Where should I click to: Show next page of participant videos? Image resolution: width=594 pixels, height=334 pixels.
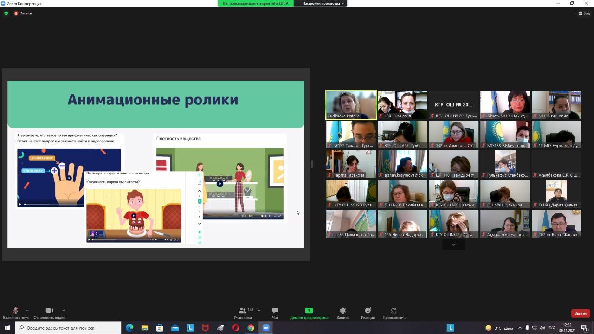coord(453,244)
